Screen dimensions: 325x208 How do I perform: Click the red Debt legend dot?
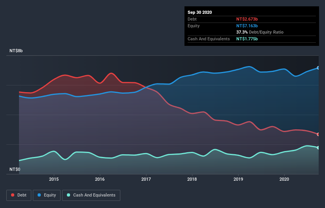point(13,195)
